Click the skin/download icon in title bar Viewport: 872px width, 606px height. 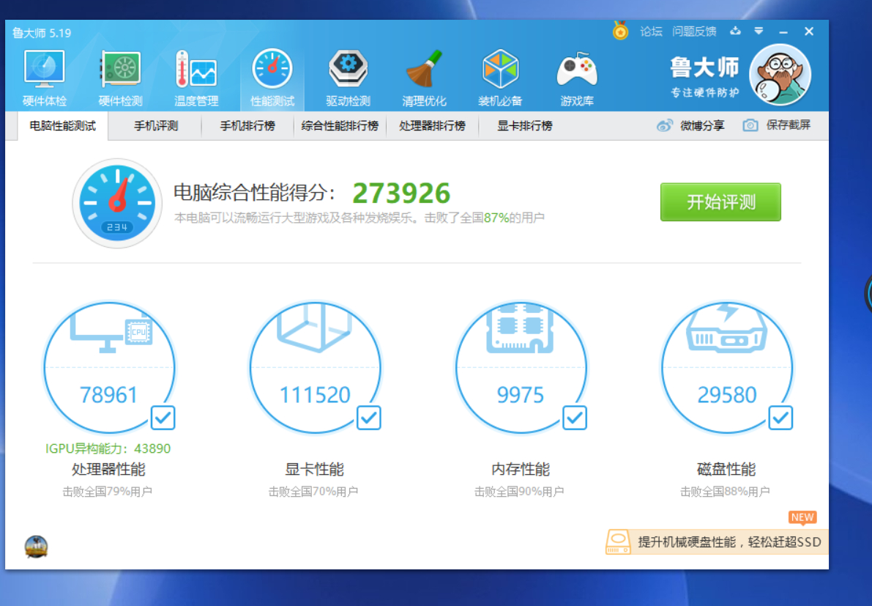point(735,32)
